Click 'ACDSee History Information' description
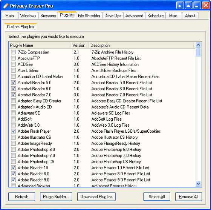 tap(115, 64)
